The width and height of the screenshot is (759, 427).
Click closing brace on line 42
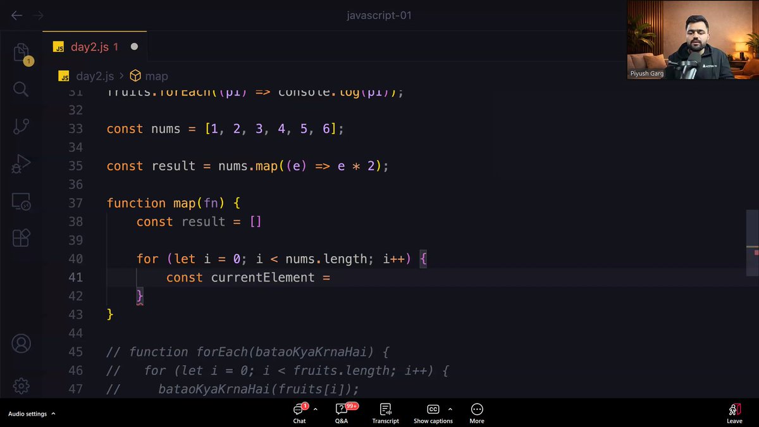140,296
